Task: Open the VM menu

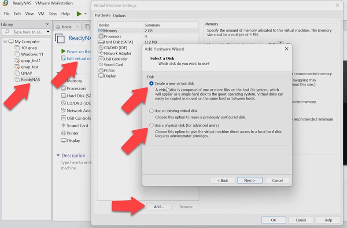Action: (41, 14)
